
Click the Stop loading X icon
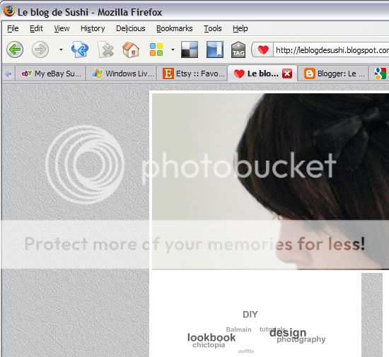coord(106,49)
